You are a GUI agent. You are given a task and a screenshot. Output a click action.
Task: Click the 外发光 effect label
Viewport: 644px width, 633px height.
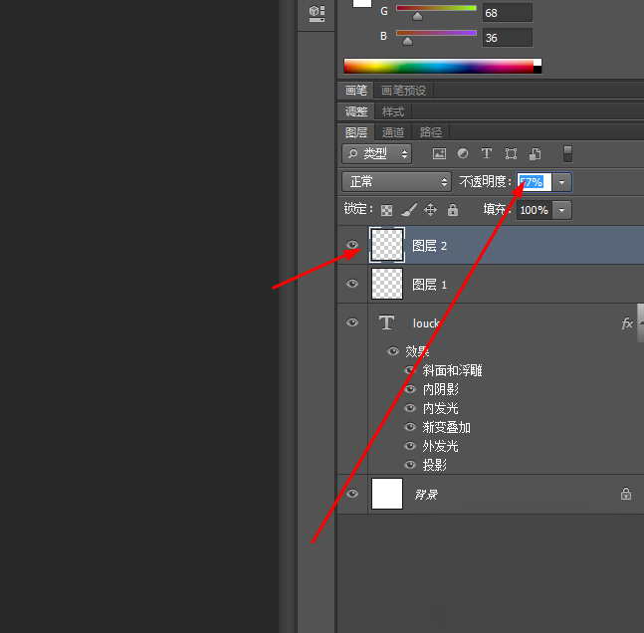440,446
